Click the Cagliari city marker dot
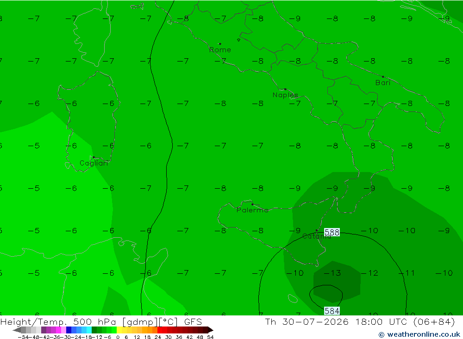This screenshot has width=463, height=339. point(94,157)
